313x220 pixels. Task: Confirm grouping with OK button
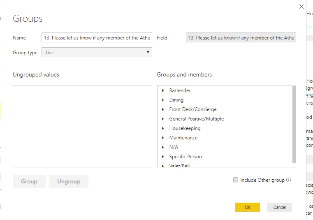[x=248, y=207]
